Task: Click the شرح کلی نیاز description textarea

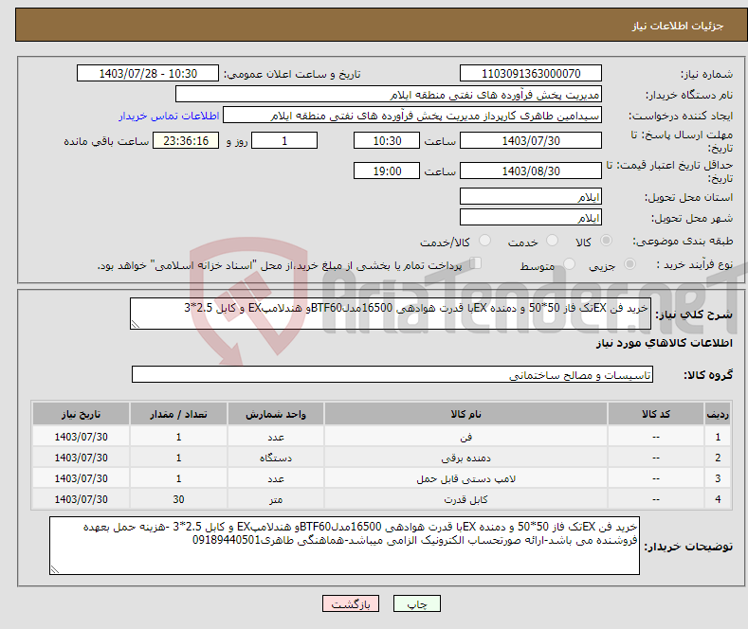Action: tap(391, 314)
